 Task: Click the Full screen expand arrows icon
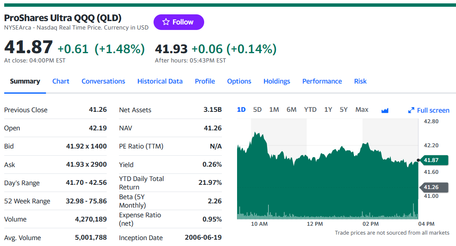point(411,111)
